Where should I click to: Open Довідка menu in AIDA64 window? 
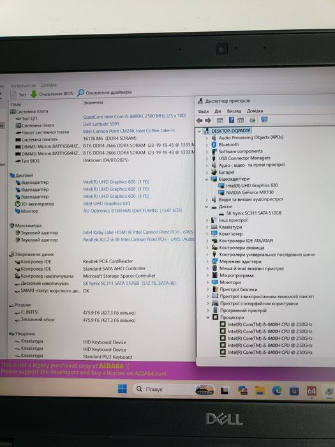coord(48,85)
